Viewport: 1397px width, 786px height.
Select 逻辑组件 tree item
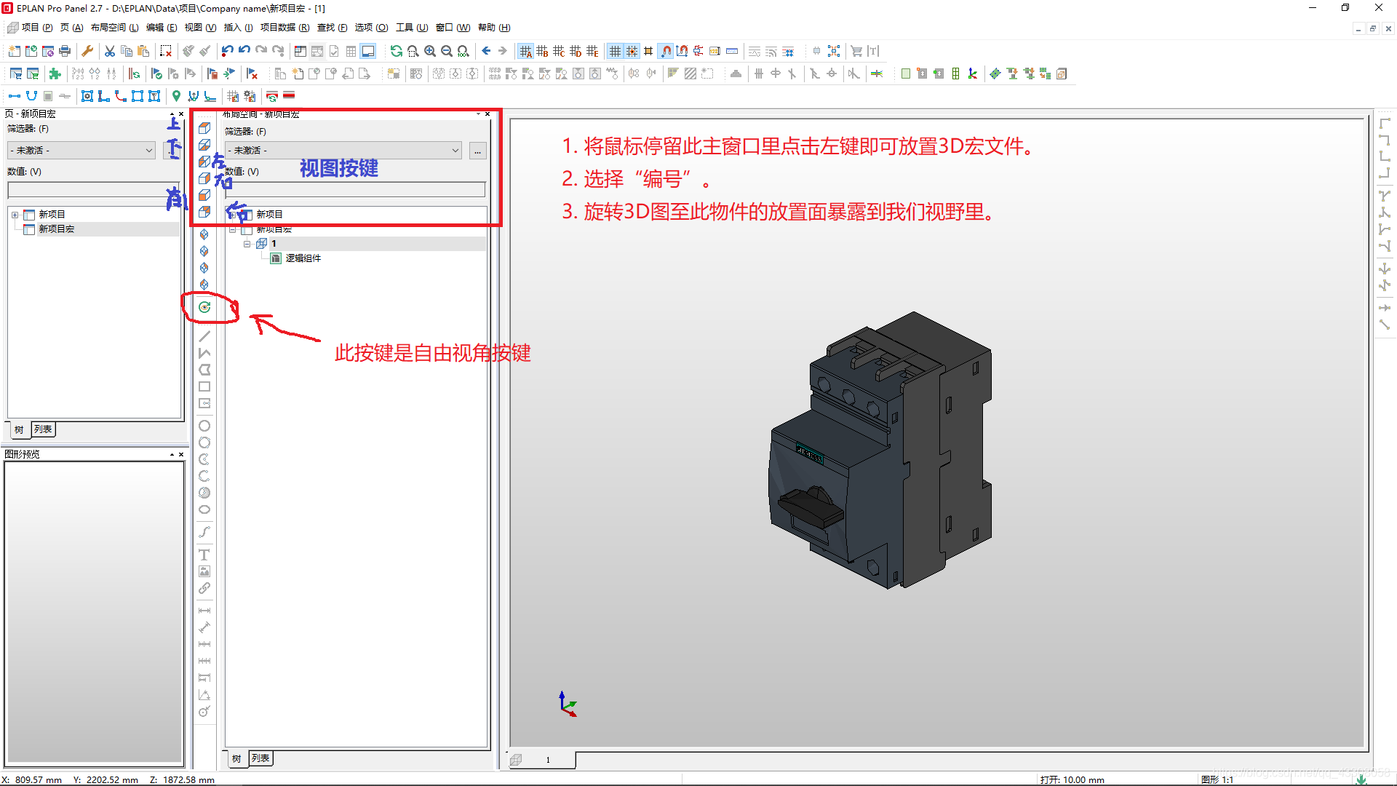[x=303, y=258]
